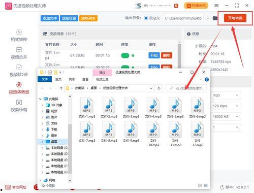Click the 添加文件 add file button
The height and width of the screenshot is (193, 254).
click(50, 18)
